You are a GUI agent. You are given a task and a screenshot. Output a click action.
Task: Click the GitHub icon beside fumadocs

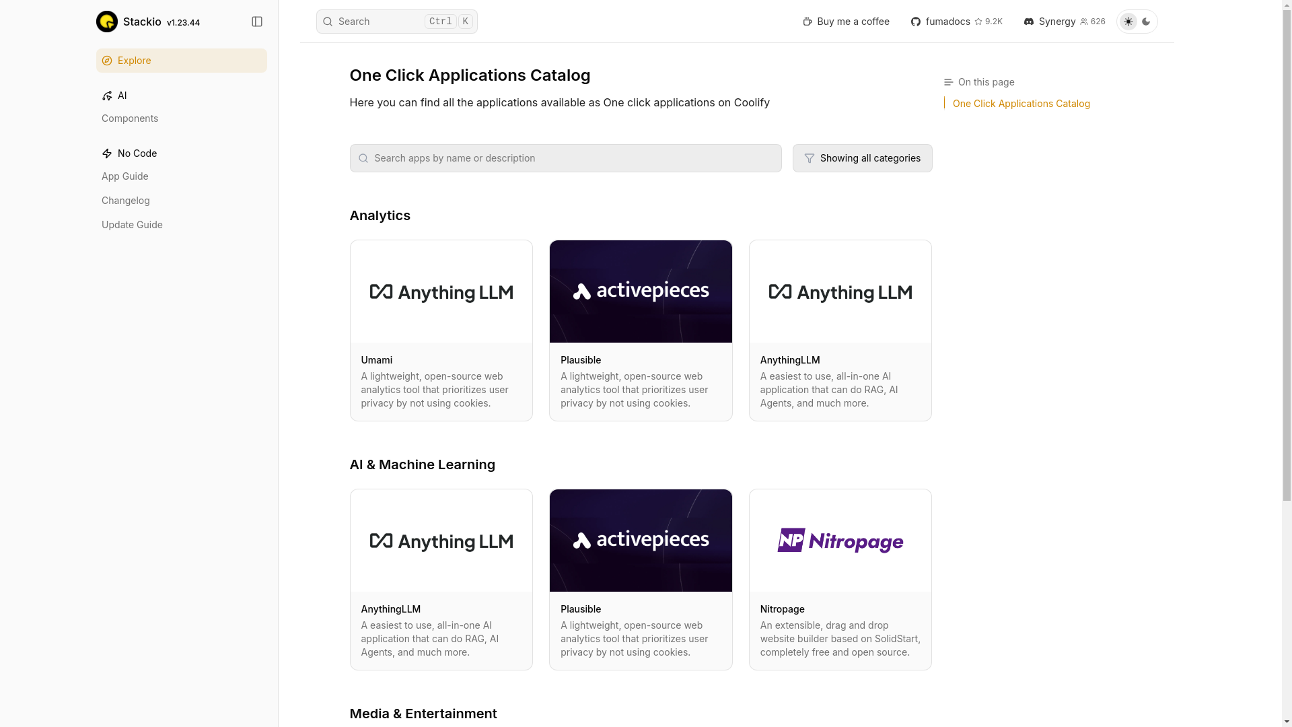click(x=916, y=22)
